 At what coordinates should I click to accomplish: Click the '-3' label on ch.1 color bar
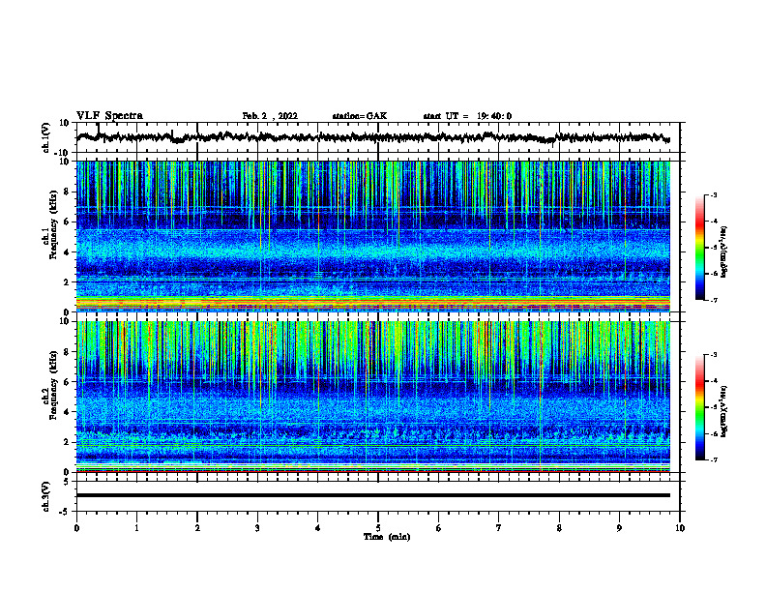click(x=713, y=194)
